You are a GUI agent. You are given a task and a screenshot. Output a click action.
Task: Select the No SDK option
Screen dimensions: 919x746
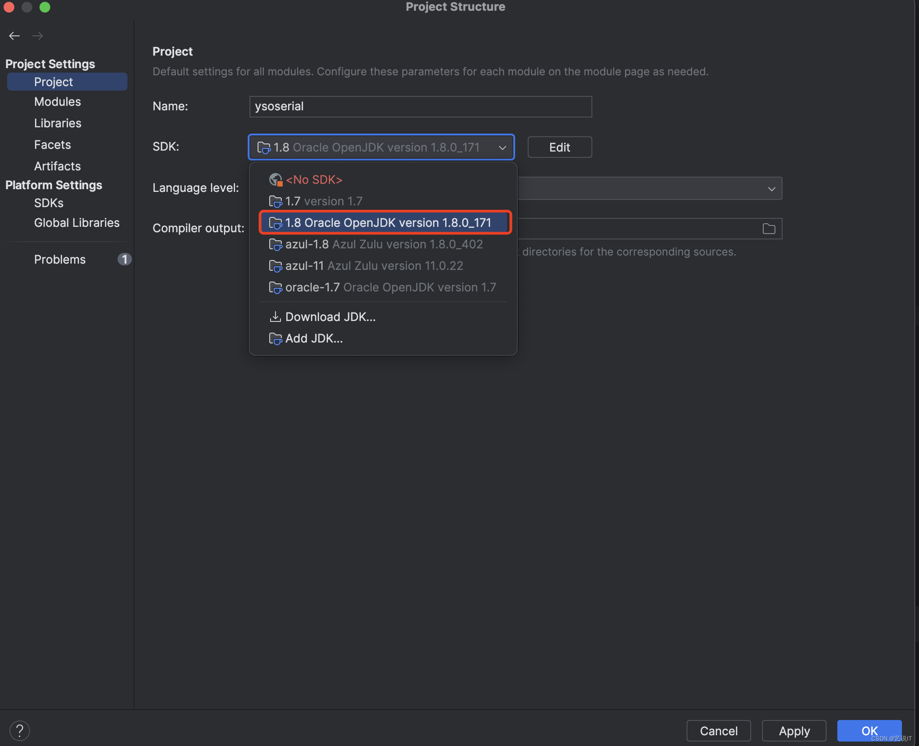[x=314, y=180]
